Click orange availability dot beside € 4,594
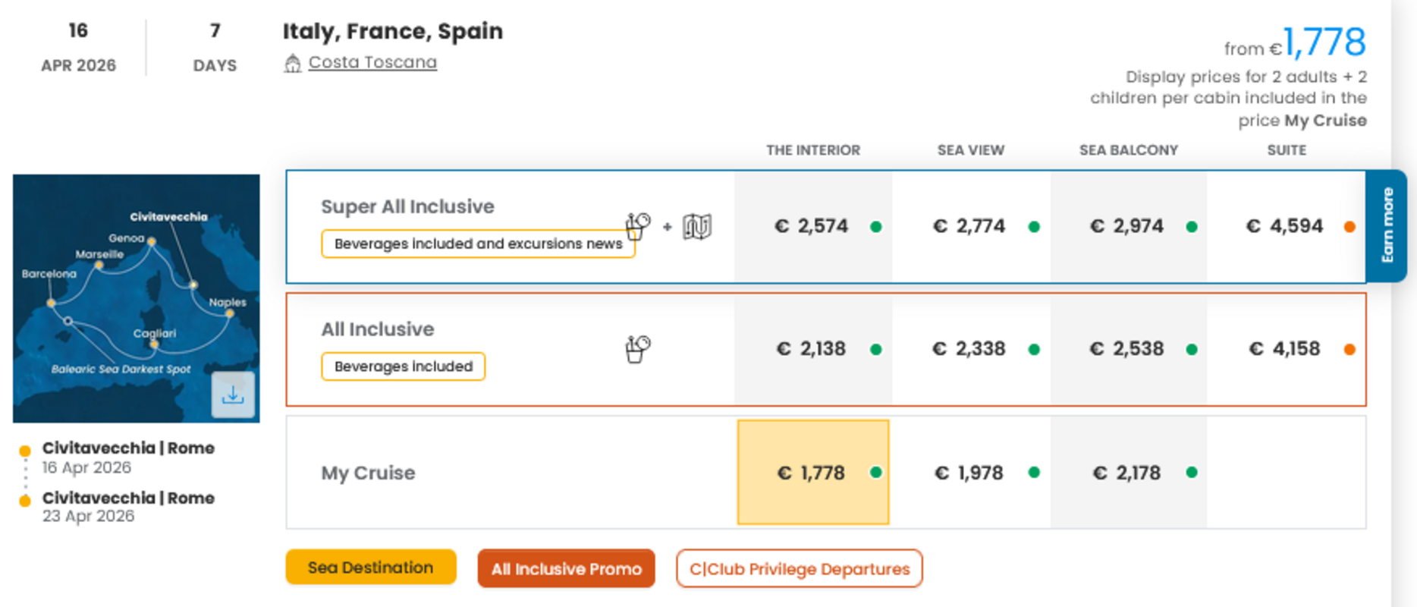 (1349, 227)
